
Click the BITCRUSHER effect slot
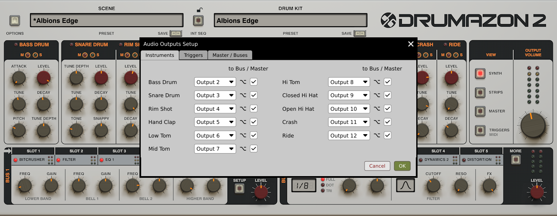pyautogui.click(x=33, y=160)
